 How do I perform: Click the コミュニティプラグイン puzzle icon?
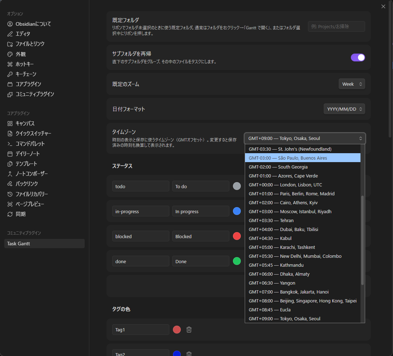[x=10, y=95]
